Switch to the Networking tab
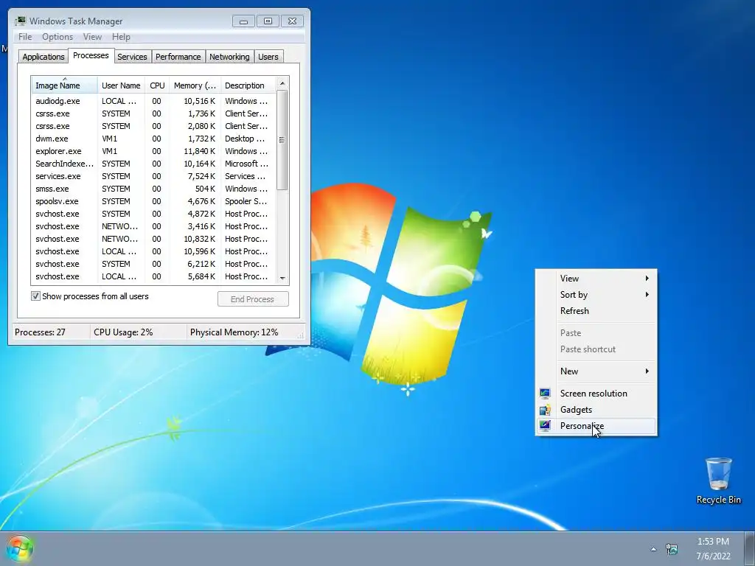The image size is (755, 566). click(x=229, y=57)
